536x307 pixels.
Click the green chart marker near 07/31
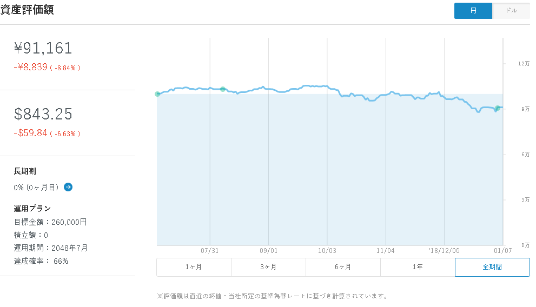point(223,89)
